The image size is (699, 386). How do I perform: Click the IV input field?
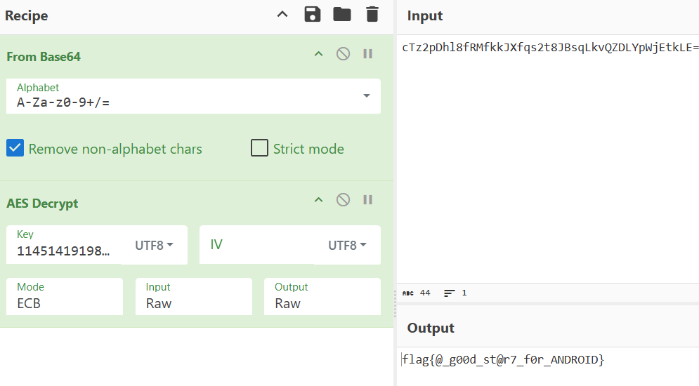pos(257,245)
